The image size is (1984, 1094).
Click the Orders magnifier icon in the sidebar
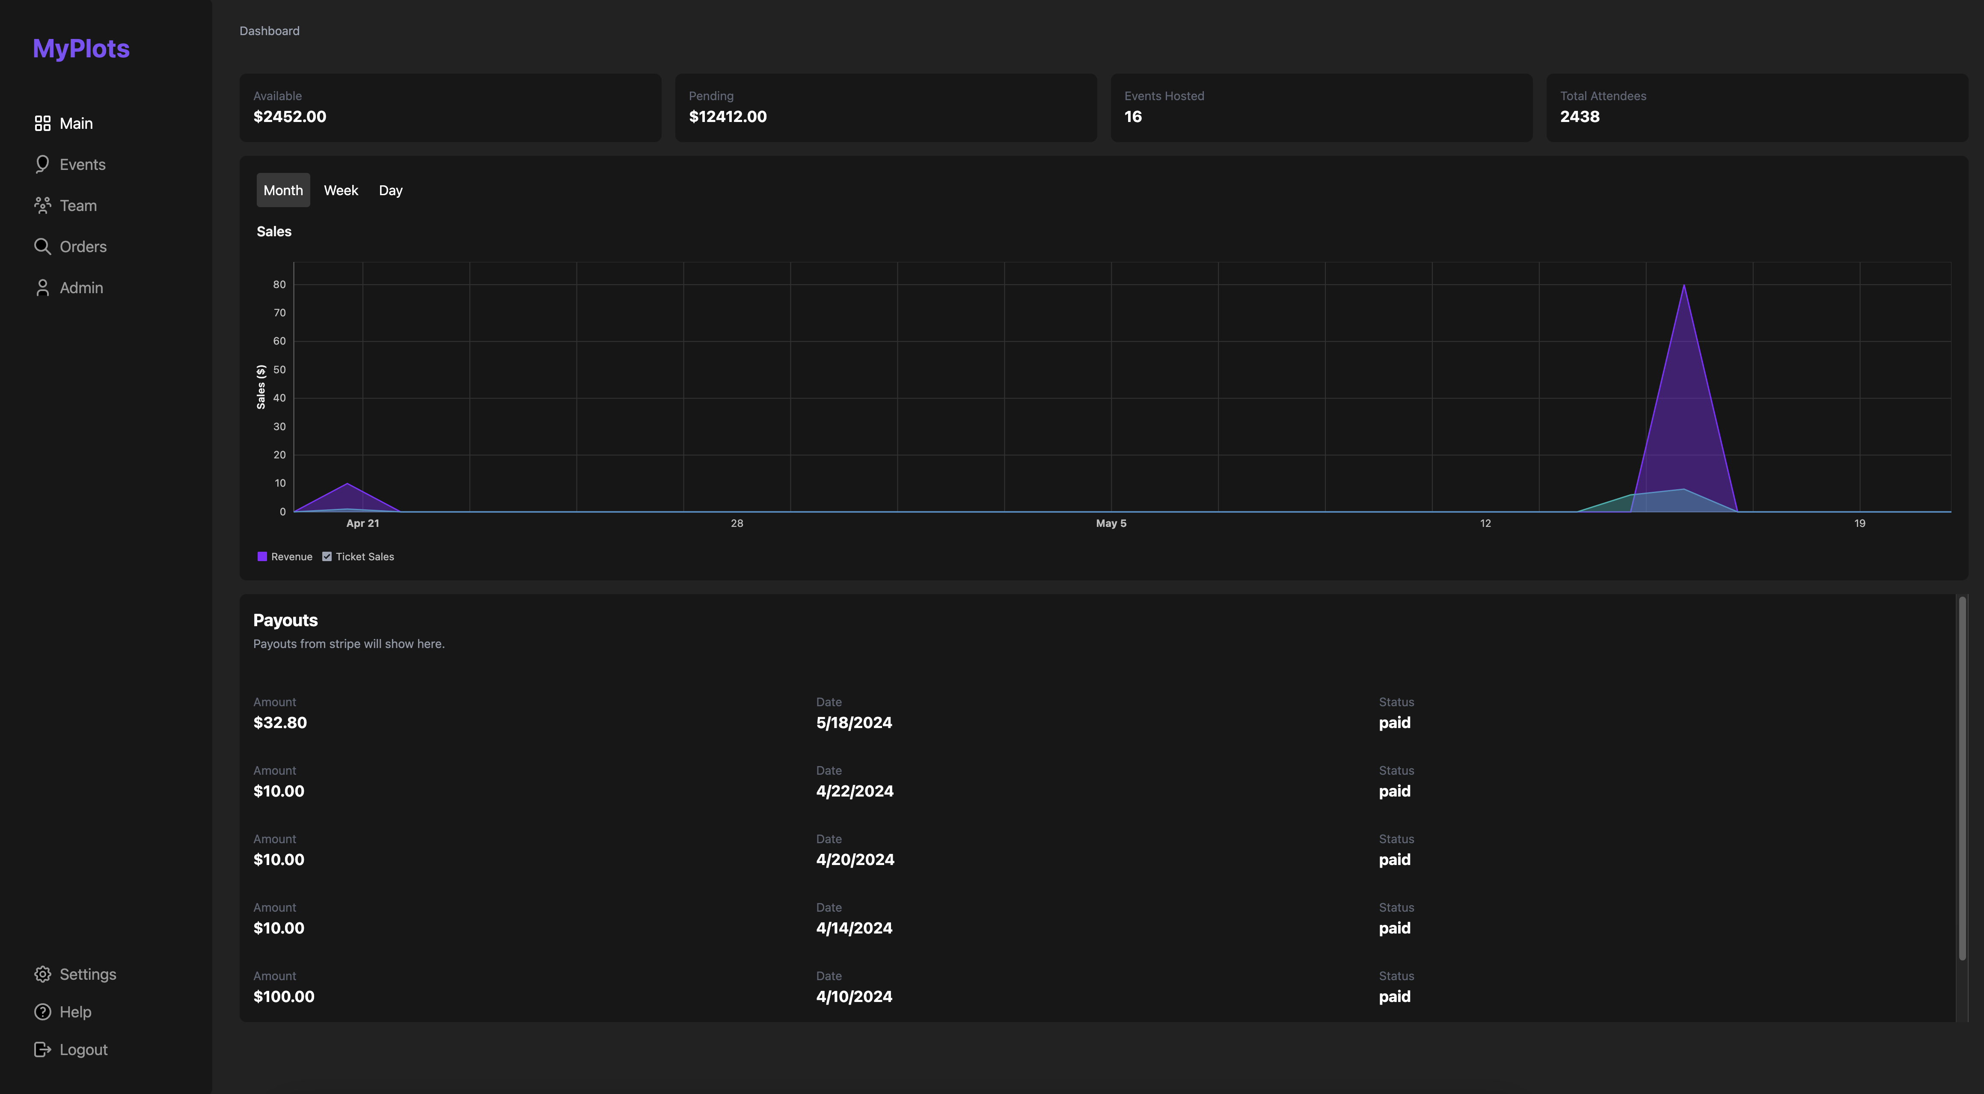(42, 247)
